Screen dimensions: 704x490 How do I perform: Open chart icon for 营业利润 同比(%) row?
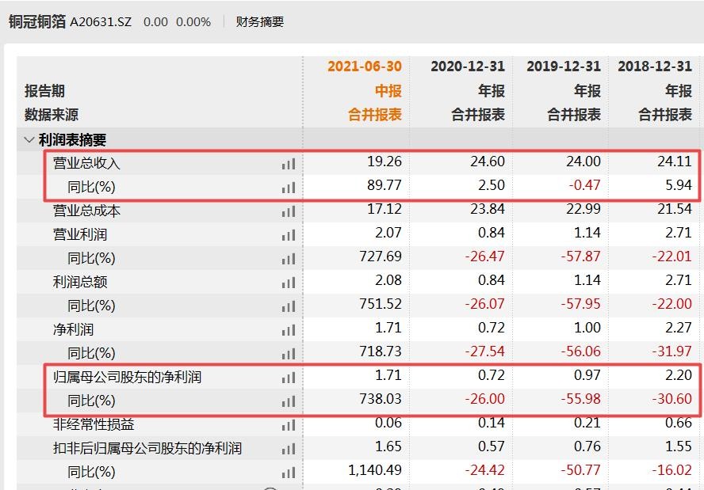coord(289,259)
